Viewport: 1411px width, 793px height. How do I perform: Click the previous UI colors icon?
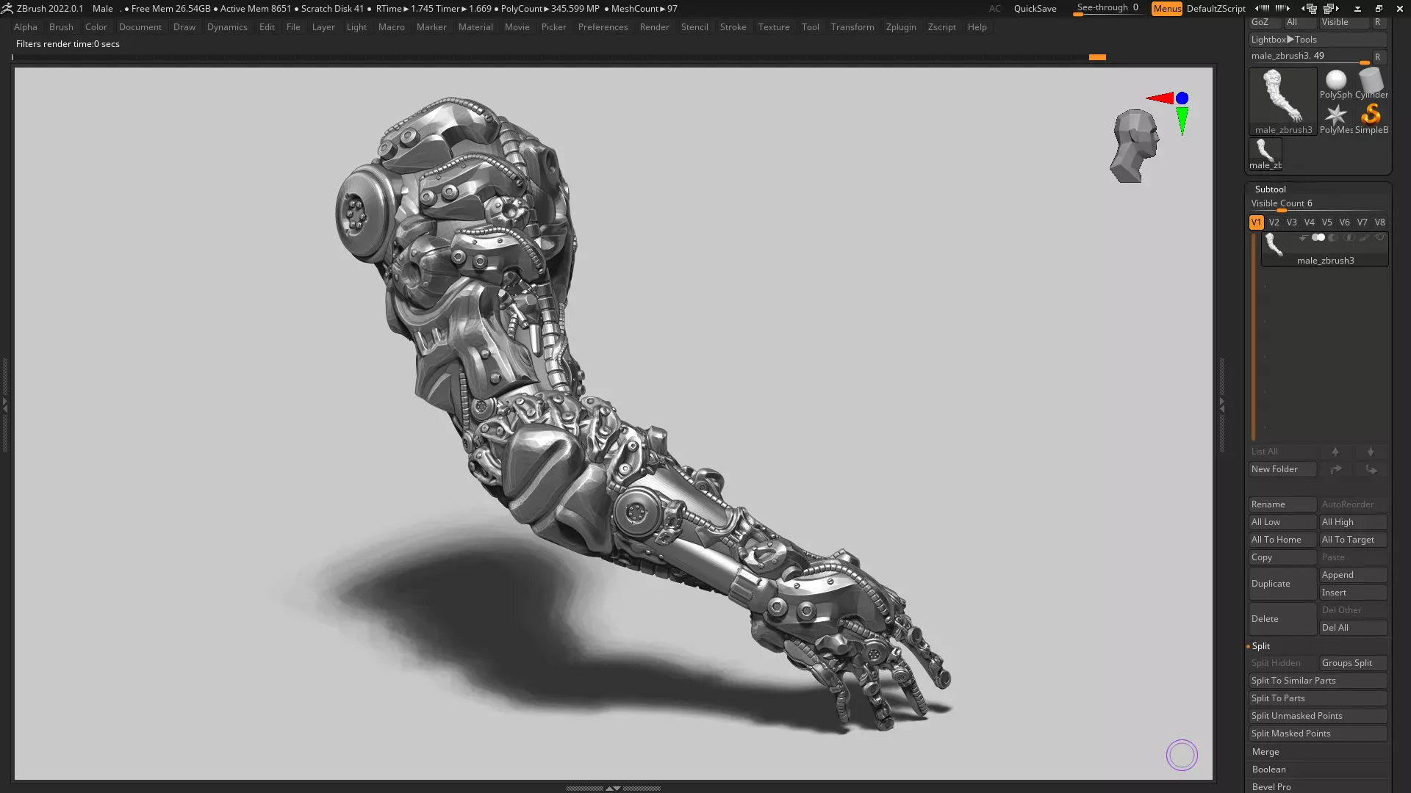pos(1262,9)
